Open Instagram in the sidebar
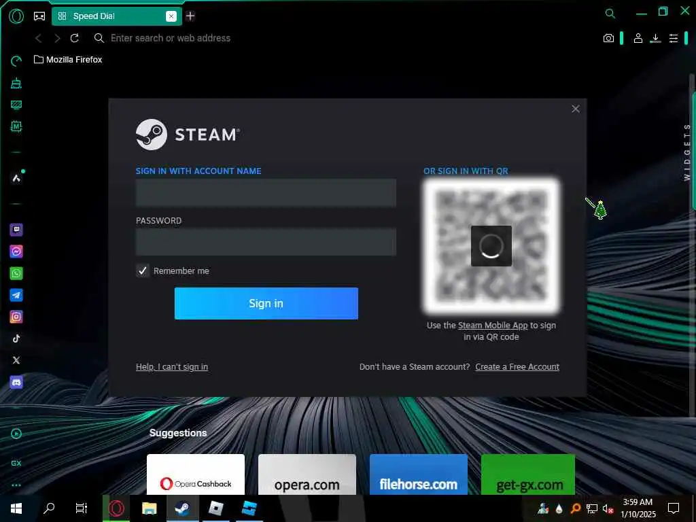696x522 pixels. (x=16, y=317)
